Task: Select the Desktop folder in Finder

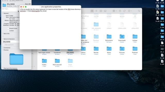Action: point(96,37)
